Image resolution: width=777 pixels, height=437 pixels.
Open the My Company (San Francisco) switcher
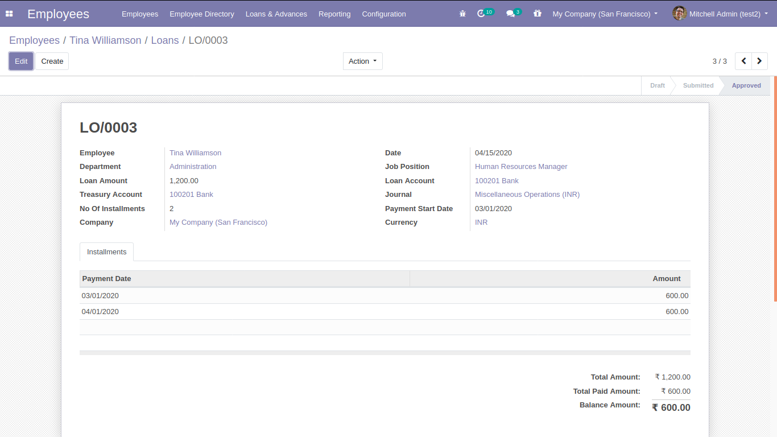click(x=605, y=14)
